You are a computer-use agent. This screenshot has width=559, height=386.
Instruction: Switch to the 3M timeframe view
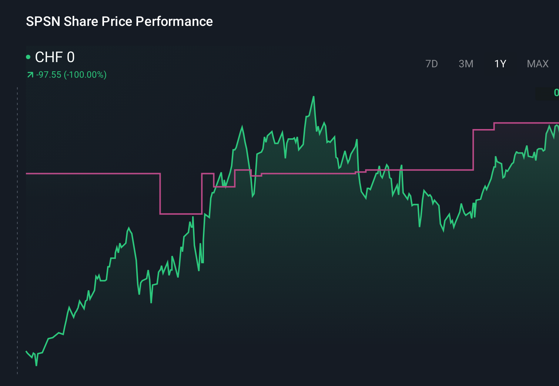pyautogui.click(x=466, y=64)
